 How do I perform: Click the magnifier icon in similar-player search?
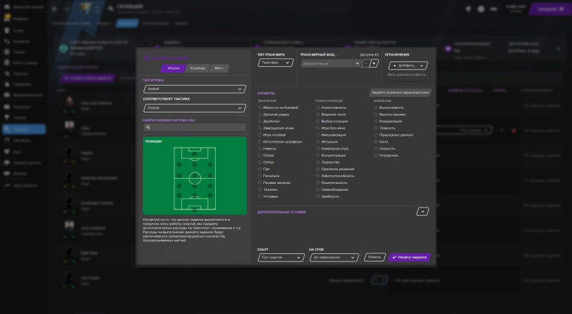click(x=148, y=127)
